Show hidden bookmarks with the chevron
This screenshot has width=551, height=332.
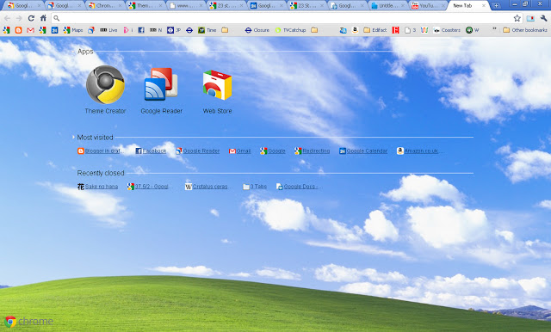pyautogui.click(x=494, y=29)
